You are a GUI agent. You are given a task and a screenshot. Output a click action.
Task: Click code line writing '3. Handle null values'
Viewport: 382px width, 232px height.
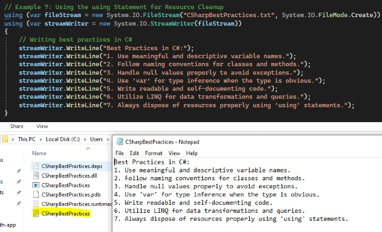(161, 73)
